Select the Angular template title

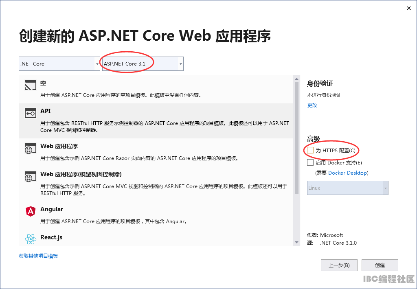[x=52, y=209]
